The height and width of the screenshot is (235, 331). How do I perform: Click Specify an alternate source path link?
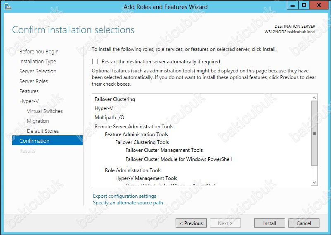[128, 203]
